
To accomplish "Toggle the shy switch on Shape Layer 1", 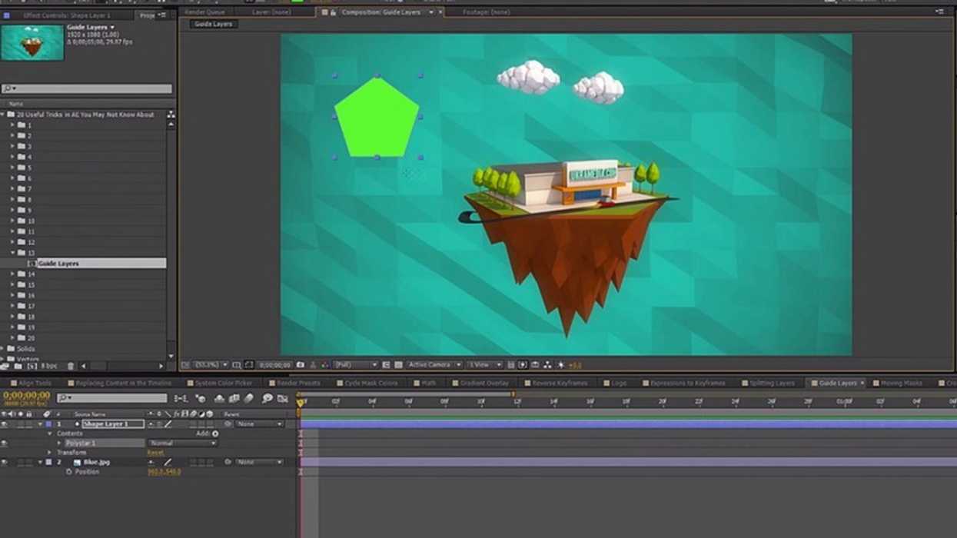I will tap(151, 424).
